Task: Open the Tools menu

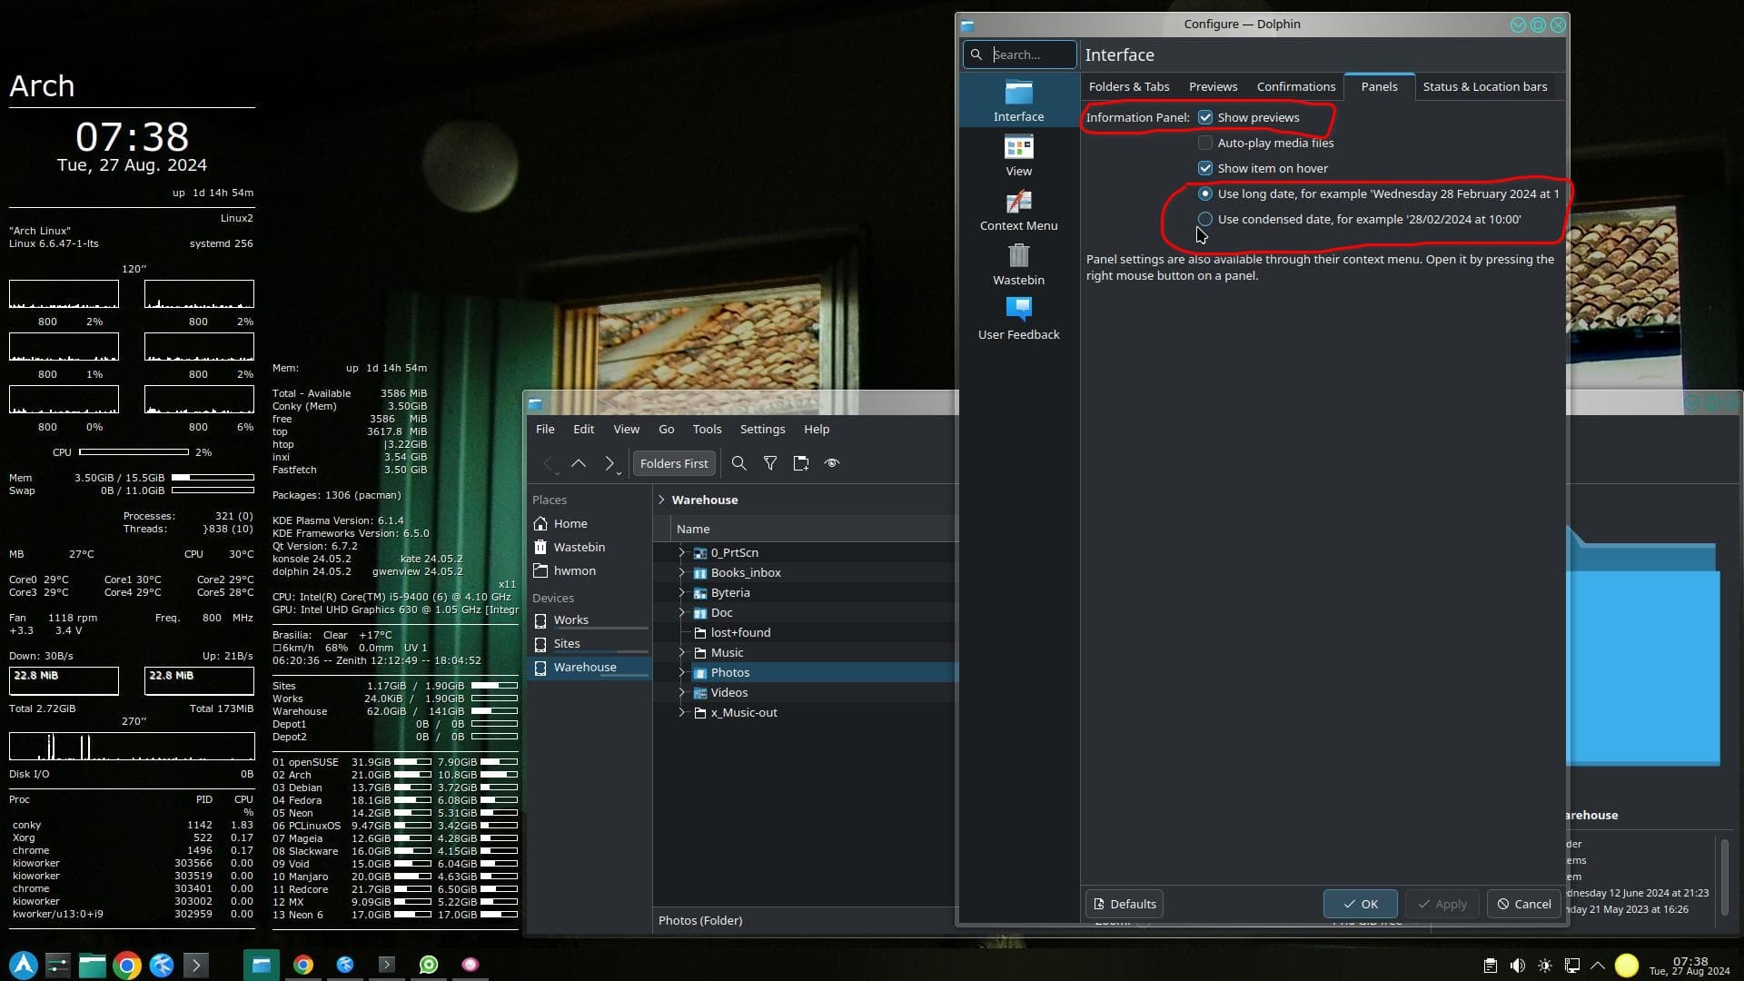Action: coord(707,430)
